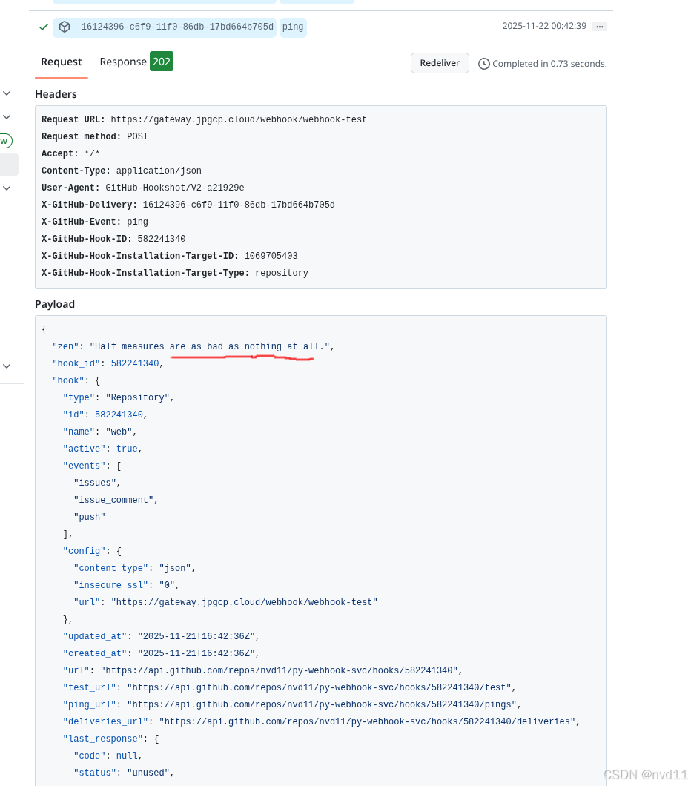This screenshot has height=786, width=691.
Task: Click the Content-Type application/json line
Action: [x=122, y=171]
